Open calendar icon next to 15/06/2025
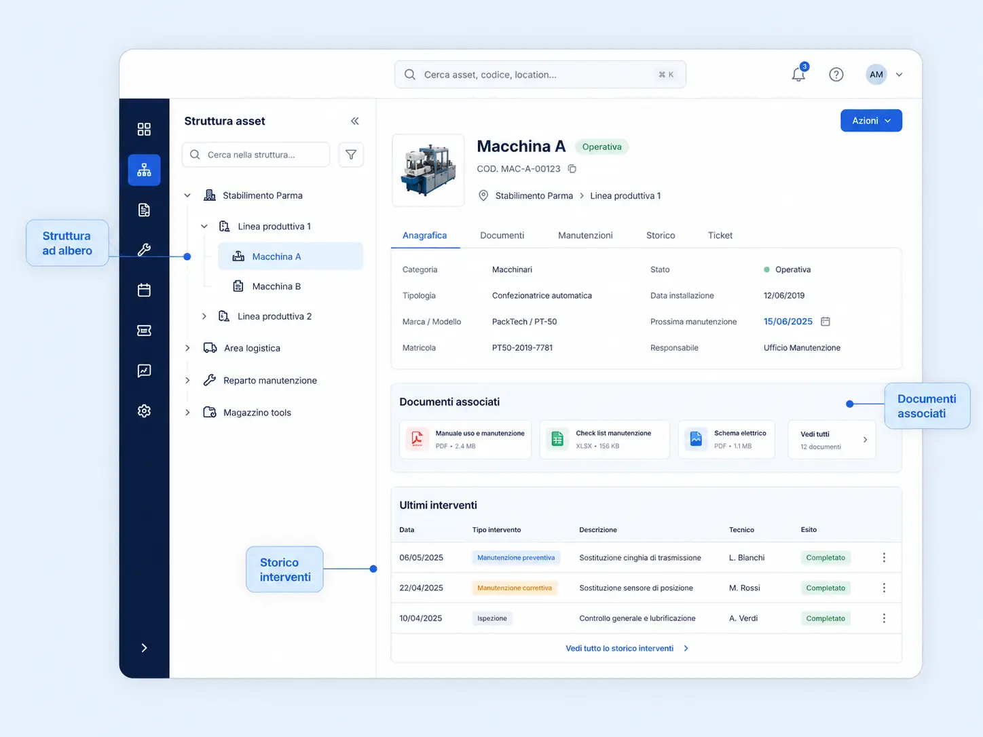This screenshot has height=737, width=983. (x=826, y=321)
